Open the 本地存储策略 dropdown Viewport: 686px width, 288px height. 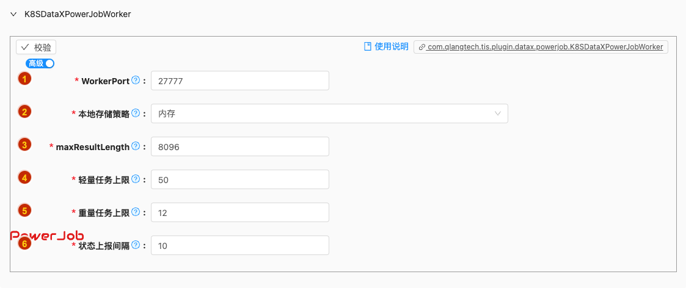[x=329, y=113]
